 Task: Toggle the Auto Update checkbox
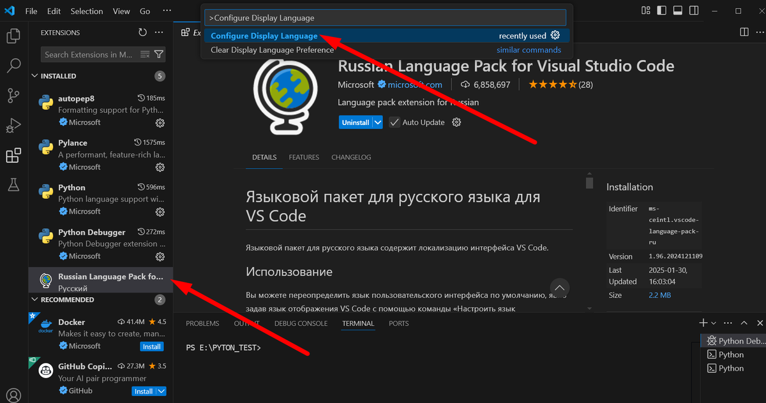click(394, 122)
